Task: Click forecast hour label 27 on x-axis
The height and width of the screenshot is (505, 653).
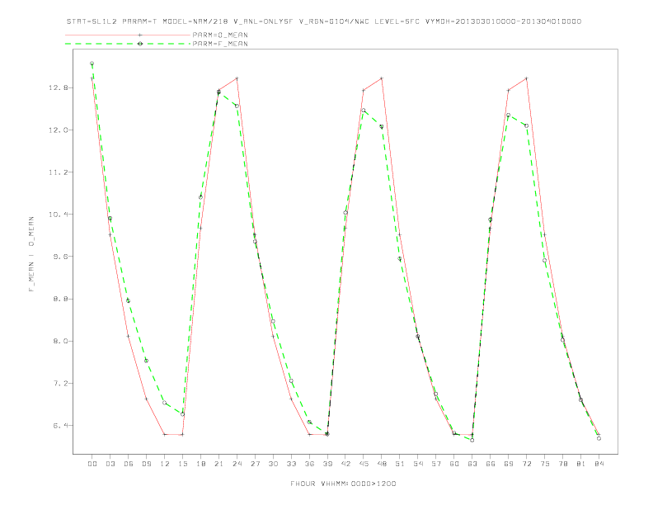Action: click(x=255, y=464)
